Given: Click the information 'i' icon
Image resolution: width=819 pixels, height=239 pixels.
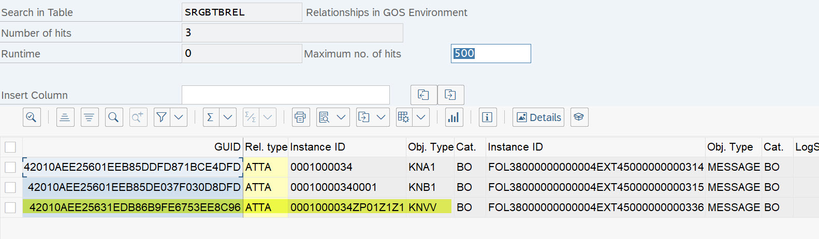Looking at the screenshot, I should click(487, 117).
